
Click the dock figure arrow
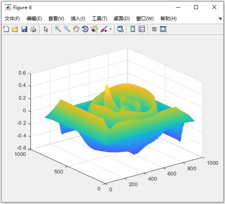pos(220,18)
